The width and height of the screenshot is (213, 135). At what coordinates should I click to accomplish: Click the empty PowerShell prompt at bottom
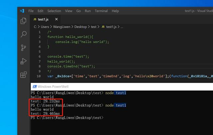pyautogui.click(x=67, y=118)
